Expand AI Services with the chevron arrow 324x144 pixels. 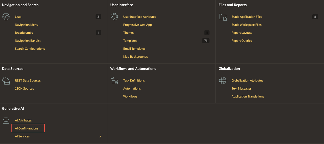pyautogui.click(x=100, y=136)
